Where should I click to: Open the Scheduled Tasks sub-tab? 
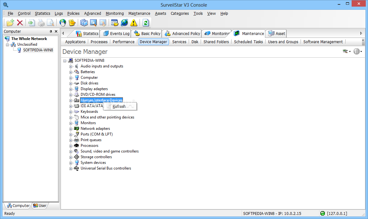point(248,42)
